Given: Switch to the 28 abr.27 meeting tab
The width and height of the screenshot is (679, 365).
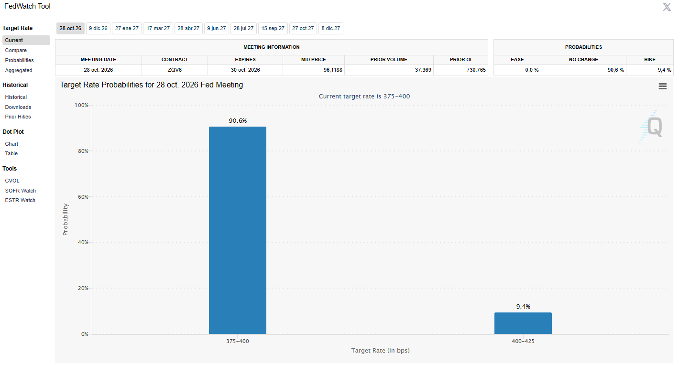Looking at the screenshot, I should click(x=188, y=29).
